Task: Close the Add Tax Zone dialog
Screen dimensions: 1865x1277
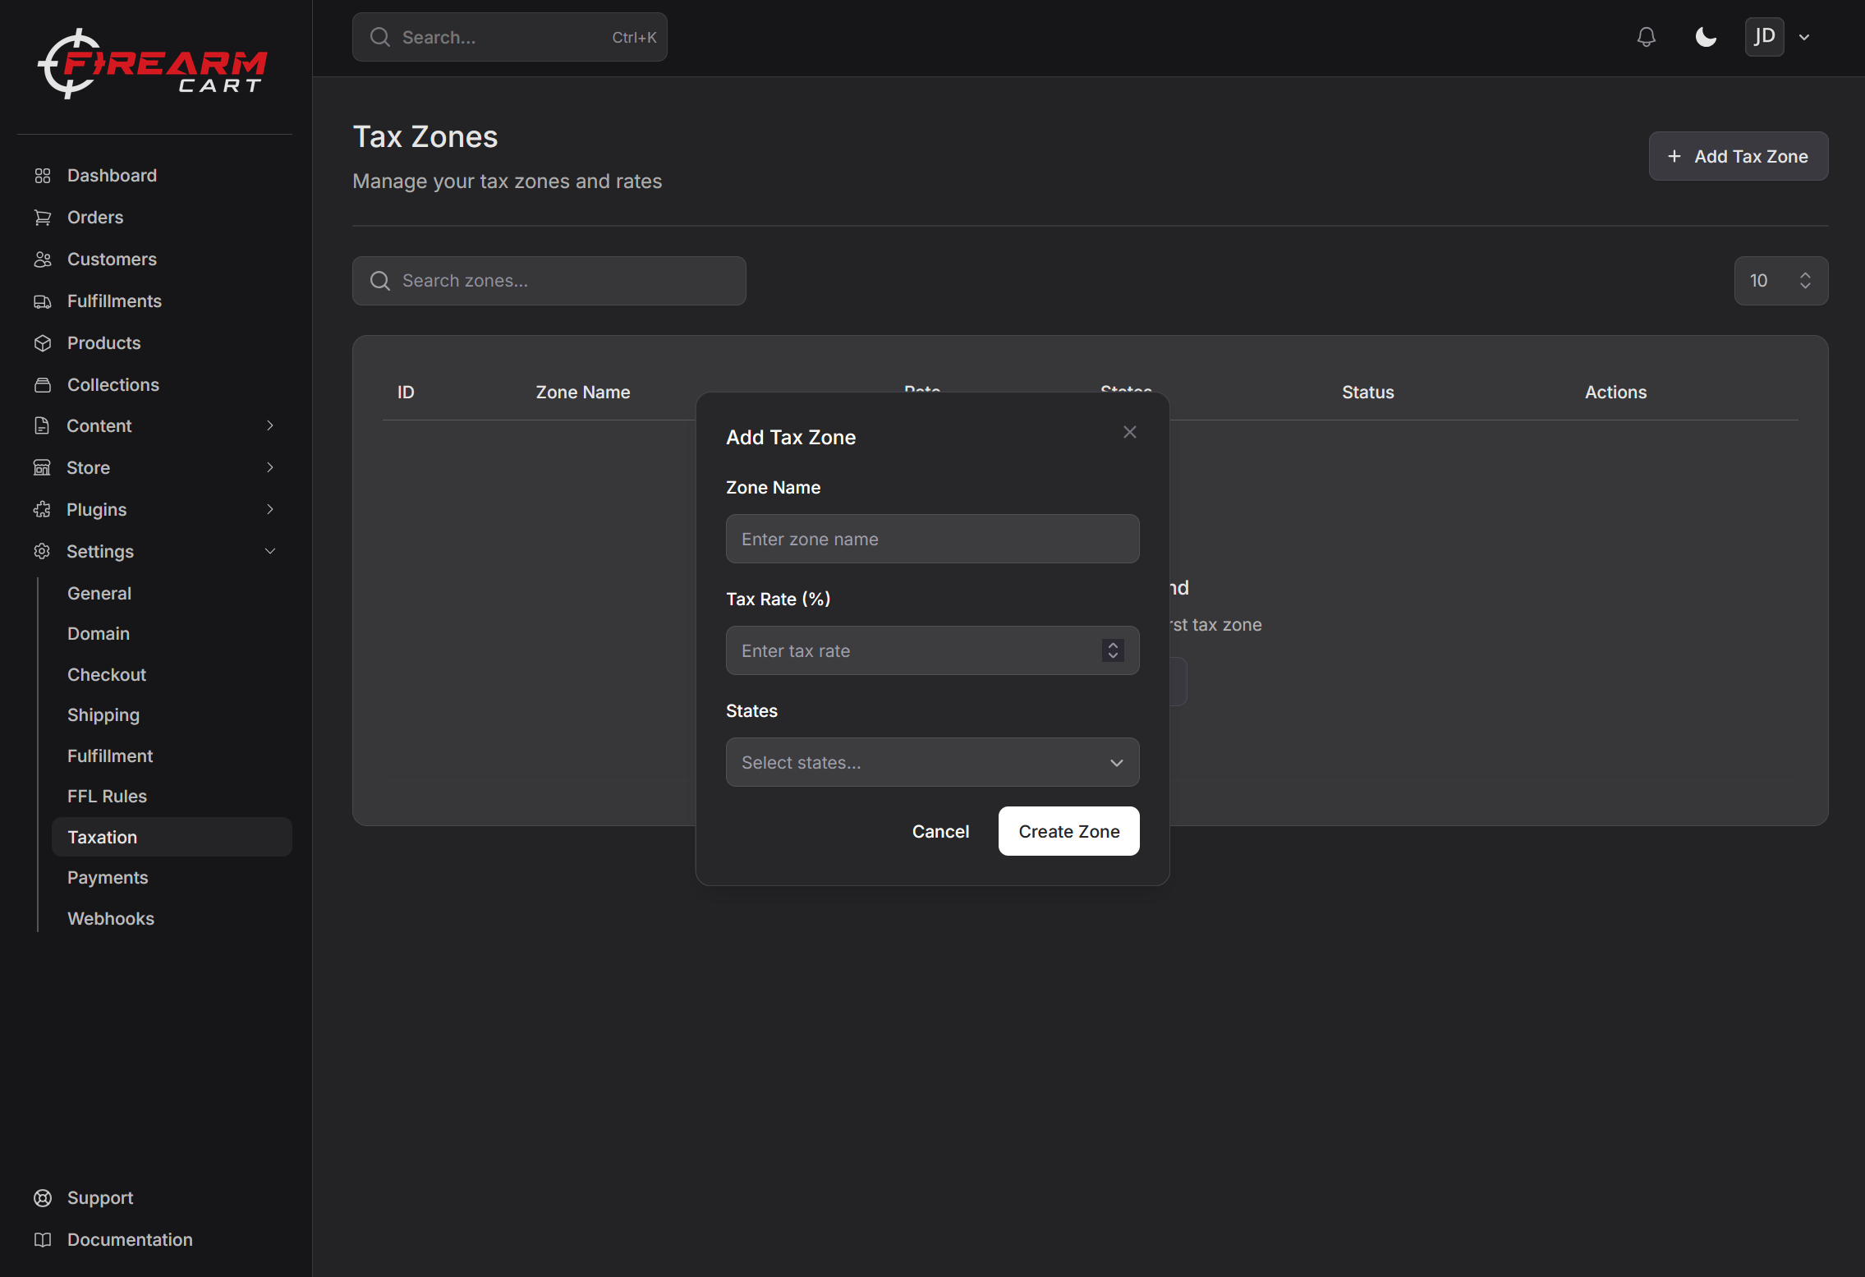Action: tap(1130, 432)
